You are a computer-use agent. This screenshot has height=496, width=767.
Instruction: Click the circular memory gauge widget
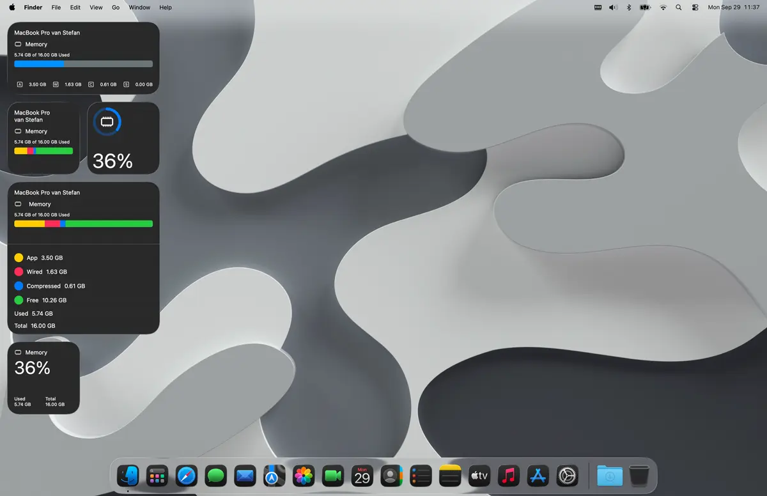coord(123,137)
